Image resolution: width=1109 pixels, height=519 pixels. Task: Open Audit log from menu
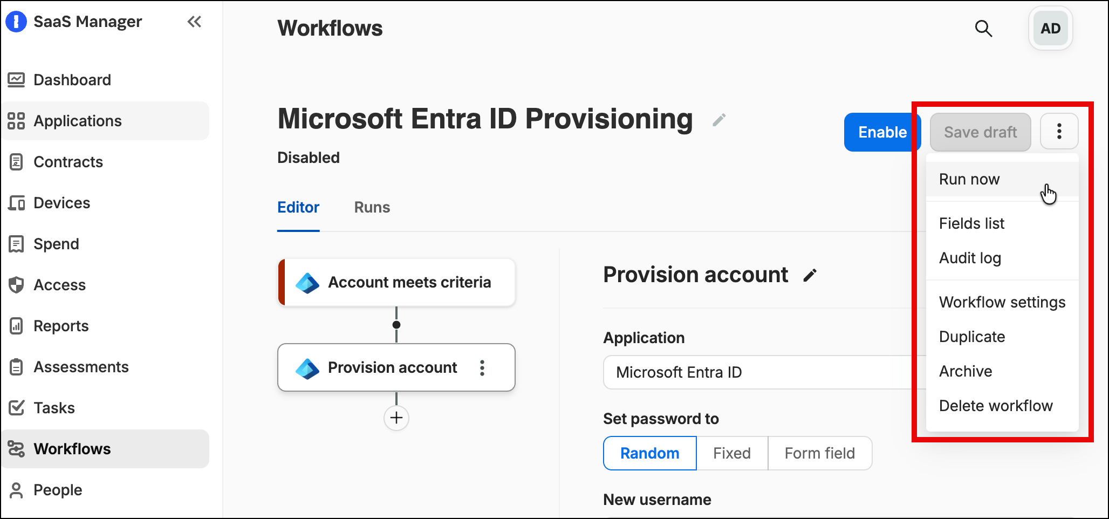tap(1002, 258)
